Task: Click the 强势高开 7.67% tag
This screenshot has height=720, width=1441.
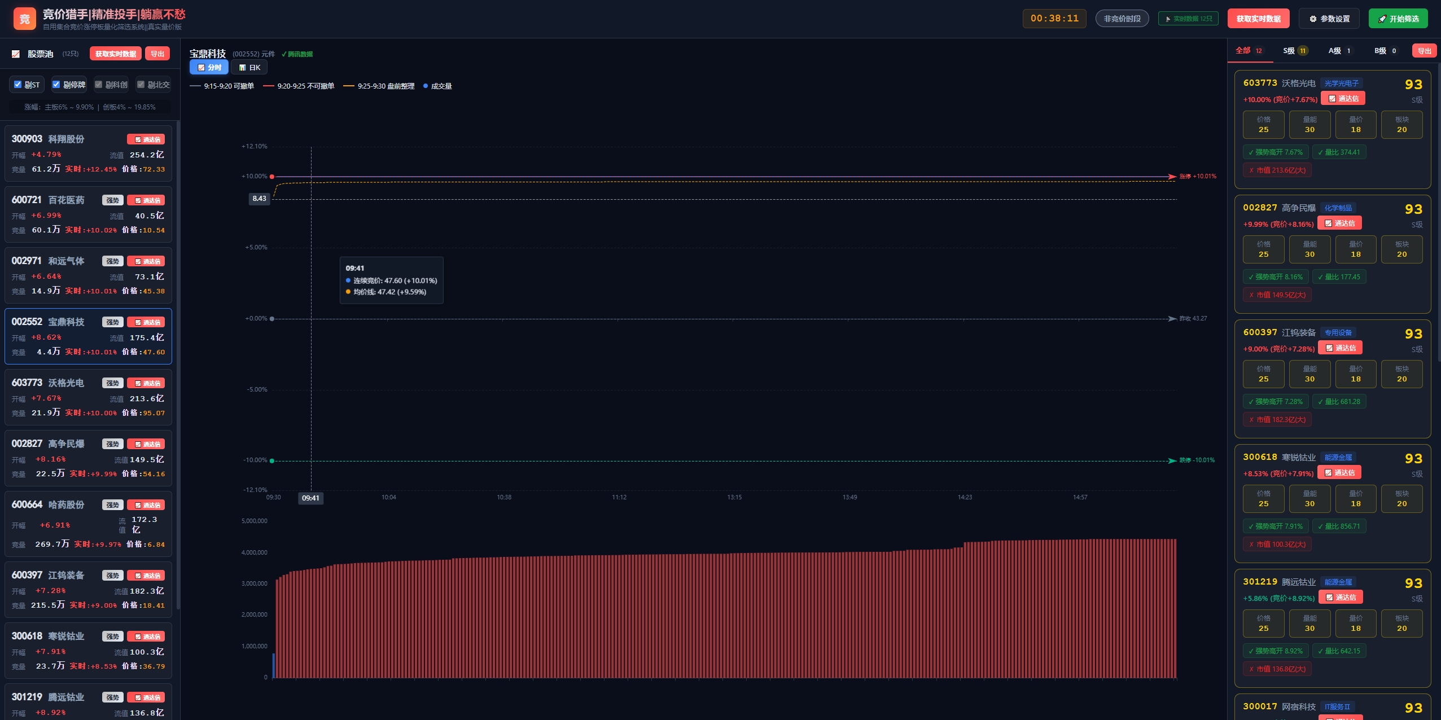Action: point(1276,152)
